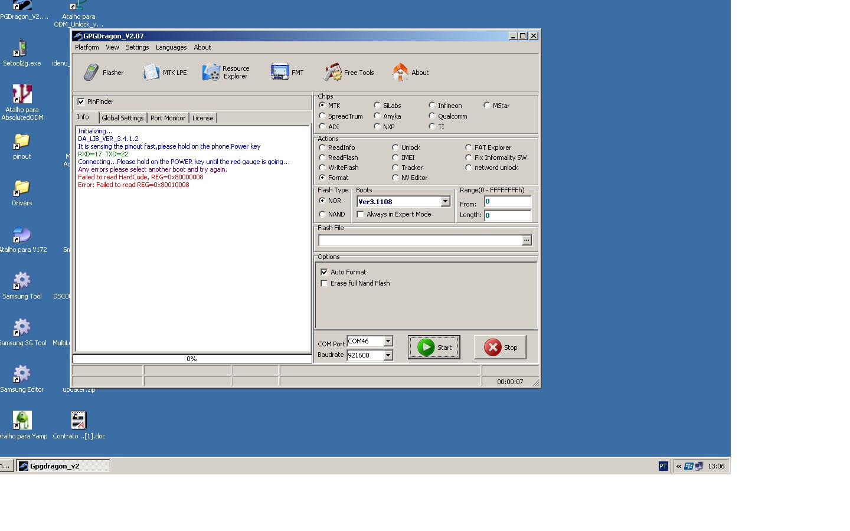The height and width of the screenshot is (531, 850).
Task: Open Free Tools from toolbar
Action: tap(349, 73)
